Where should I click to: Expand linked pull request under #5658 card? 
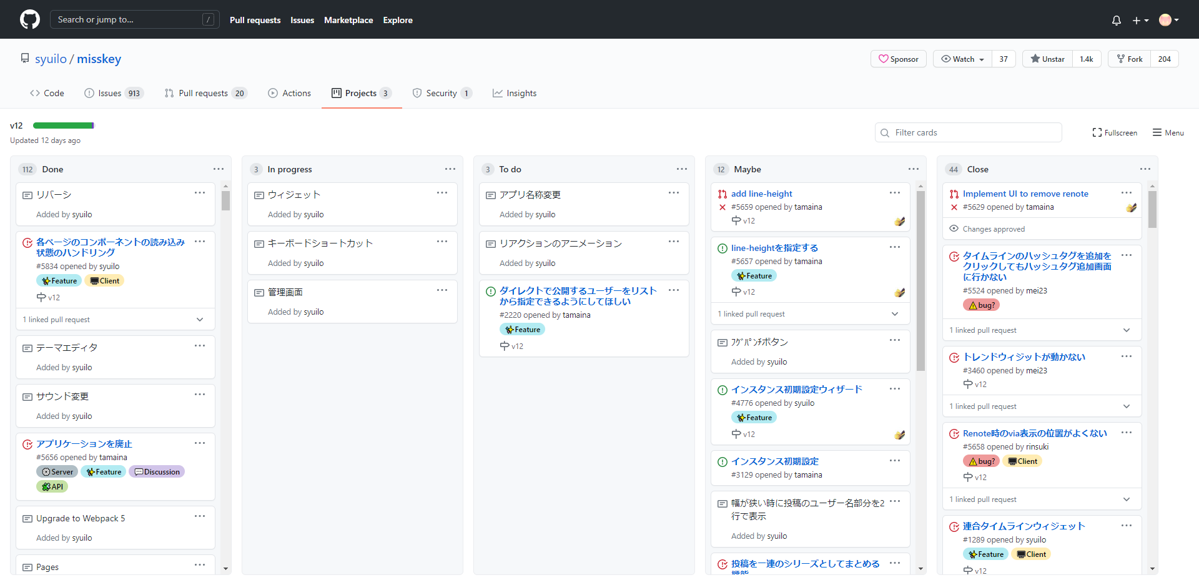tap(1042, 499)
